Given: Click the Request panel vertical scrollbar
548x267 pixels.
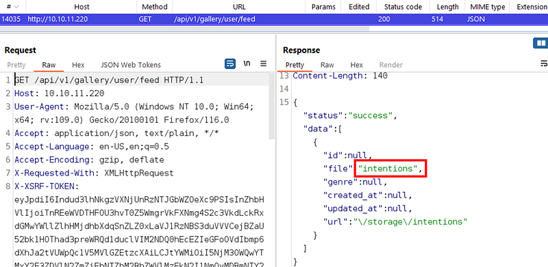Looking at the screenshot, I should pos(271,107).
